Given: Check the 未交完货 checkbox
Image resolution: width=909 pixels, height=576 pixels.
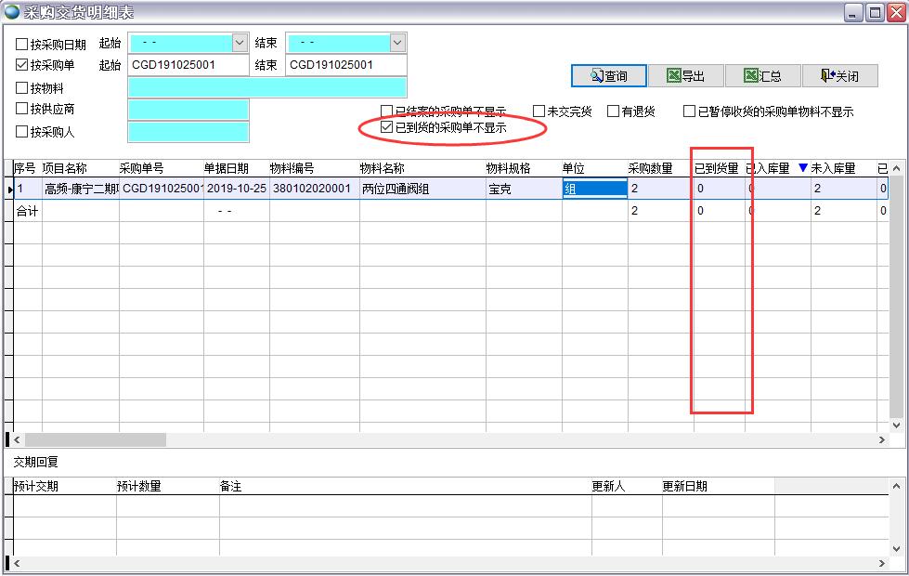Looking at the screenshot, I should (539, 111).
